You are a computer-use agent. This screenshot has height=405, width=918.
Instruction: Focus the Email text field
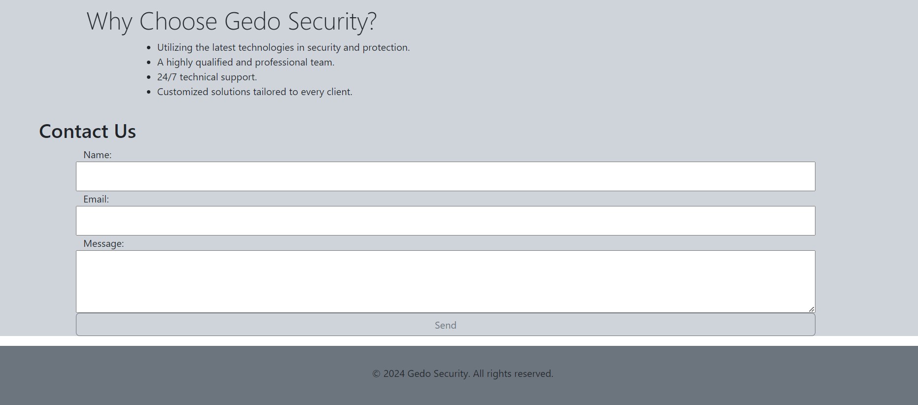[x=445, y=221]
